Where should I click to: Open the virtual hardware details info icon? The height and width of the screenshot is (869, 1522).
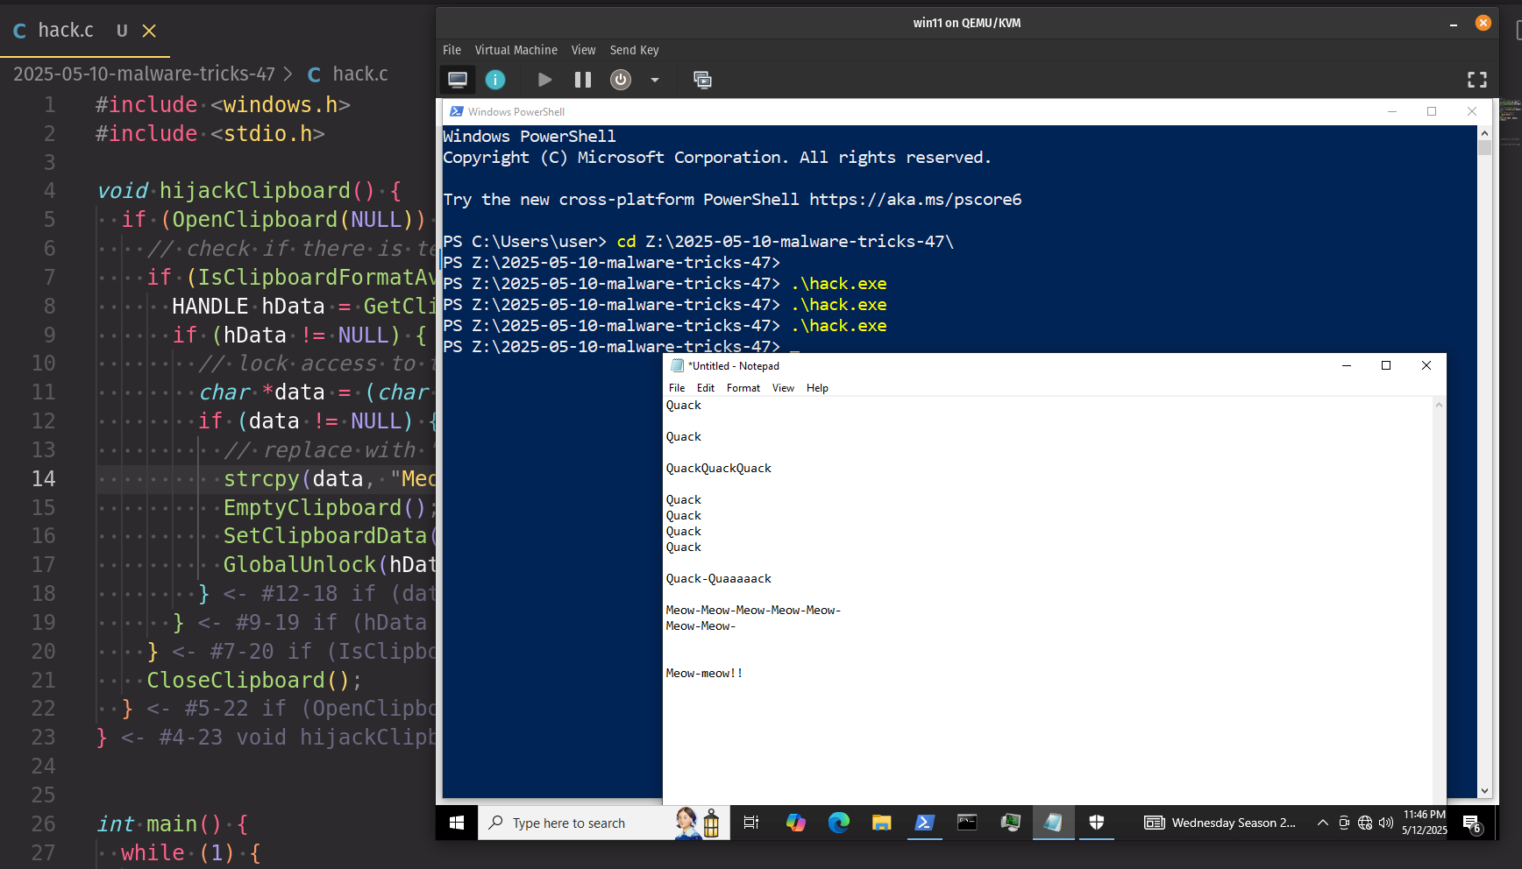point(495,80)
